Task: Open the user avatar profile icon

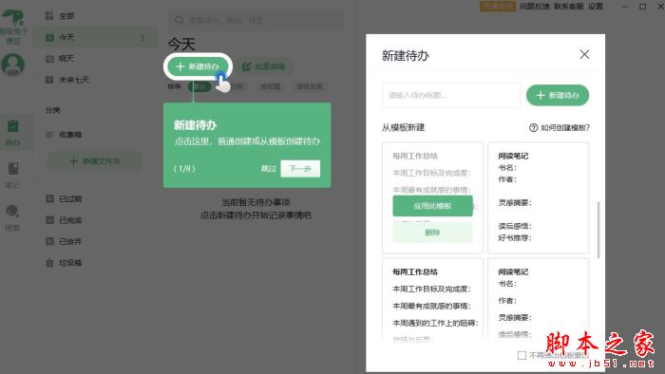Action: click(13, 65)
